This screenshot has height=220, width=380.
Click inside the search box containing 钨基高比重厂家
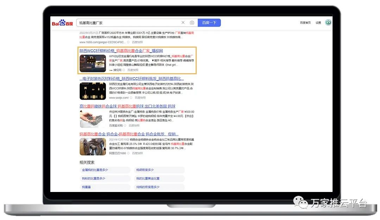tap(127, 23)
